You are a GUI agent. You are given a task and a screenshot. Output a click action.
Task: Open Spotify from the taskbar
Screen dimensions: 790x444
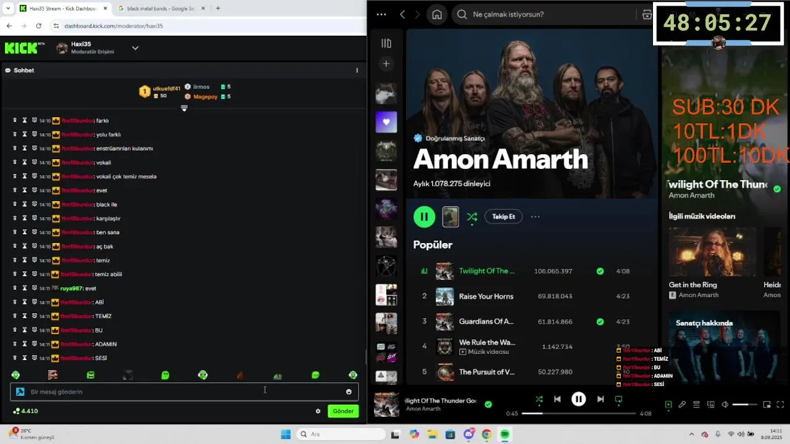point(505,434)
